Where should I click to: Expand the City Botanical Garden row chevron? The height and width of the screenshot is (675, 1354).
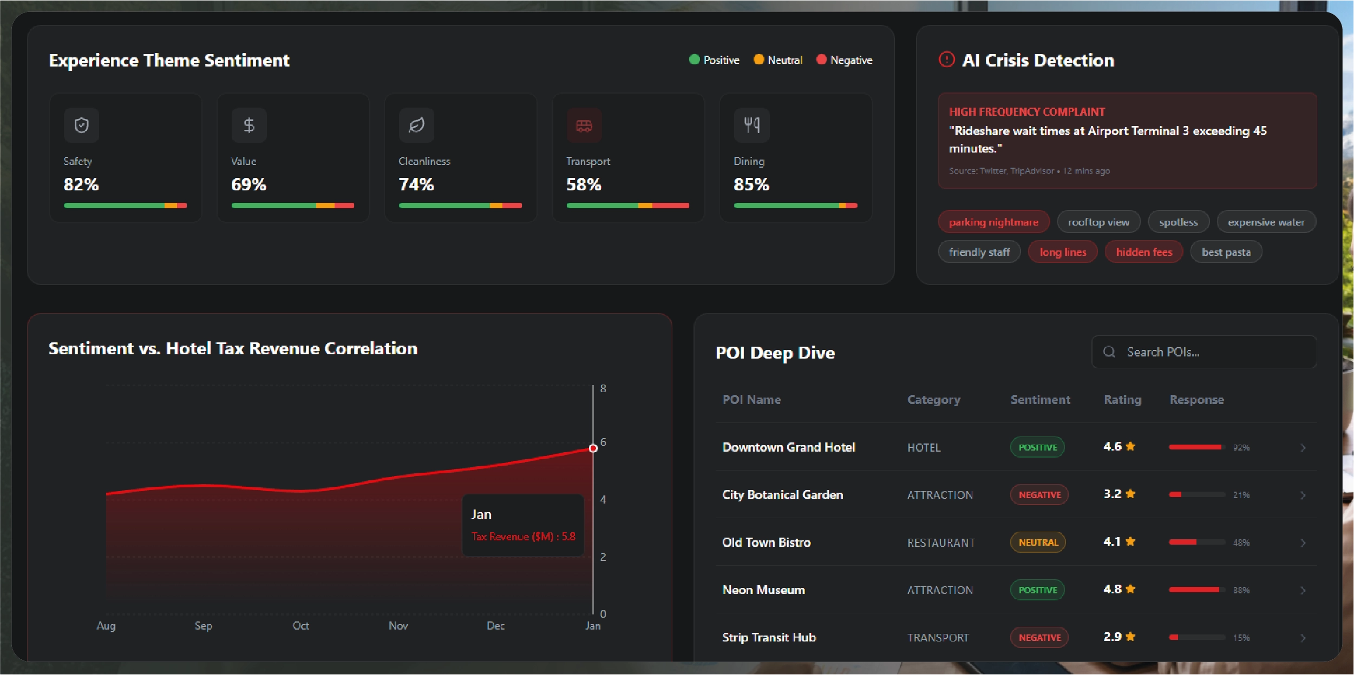(1303, 495)
